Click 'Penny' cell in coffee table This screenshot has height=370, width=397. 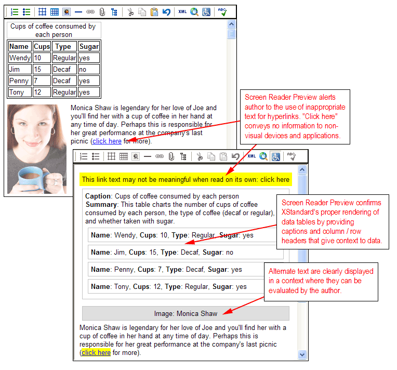tap(20, 81)
